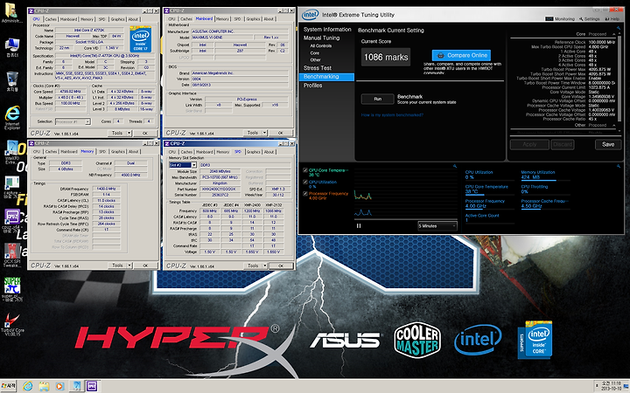Viewport: 630px width, 393px height.
Task: Select About tab in Memory CPU-Z window
Action: tap(133, 152)
